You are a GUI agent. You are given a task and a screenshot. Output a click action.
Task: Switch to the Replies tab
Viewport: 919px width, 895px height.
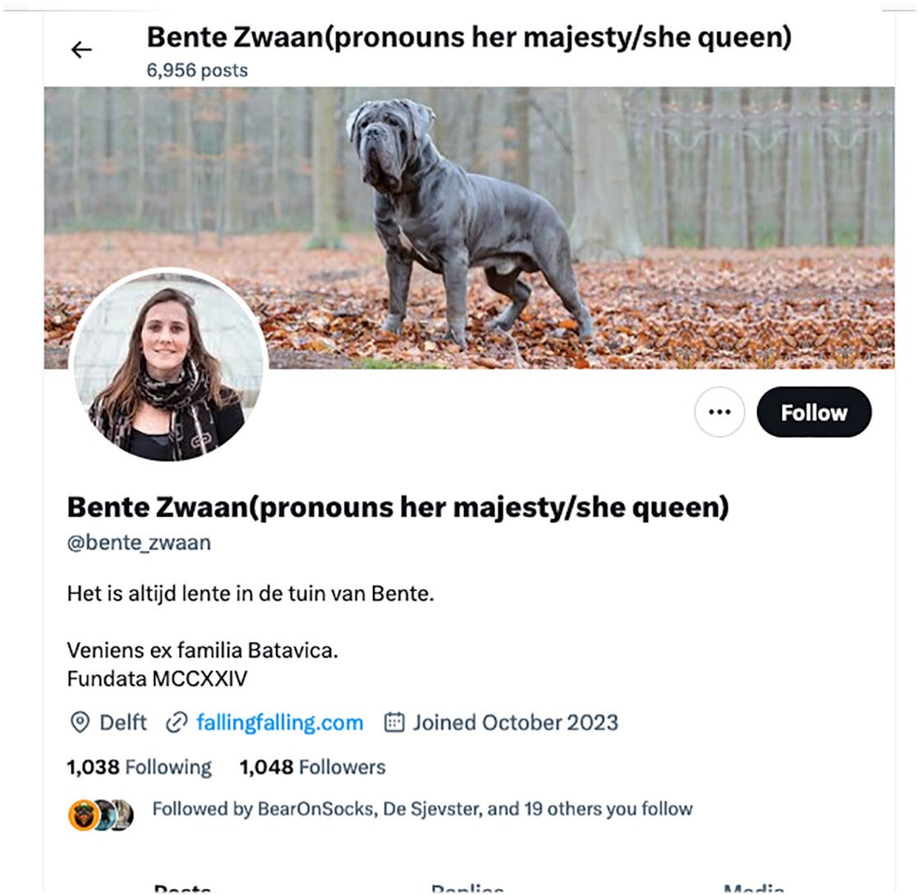tap(466, 889)
